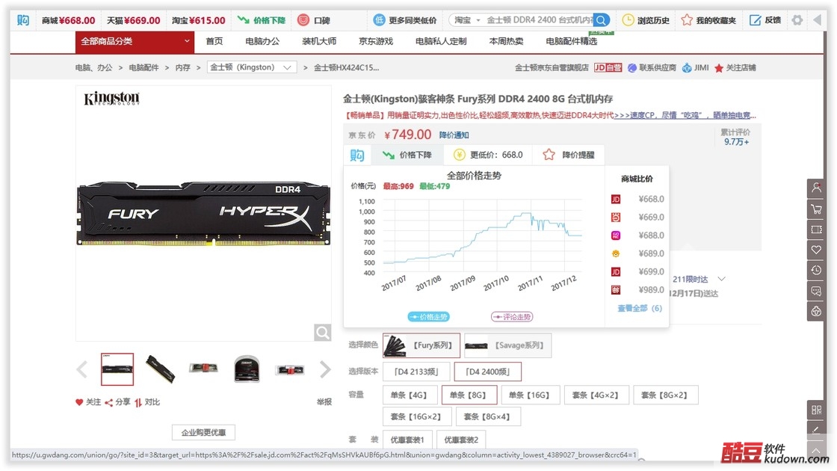Select the 【Fury系列】 option
The width and height of the screenshot is (837, 471).
(421, 345)
